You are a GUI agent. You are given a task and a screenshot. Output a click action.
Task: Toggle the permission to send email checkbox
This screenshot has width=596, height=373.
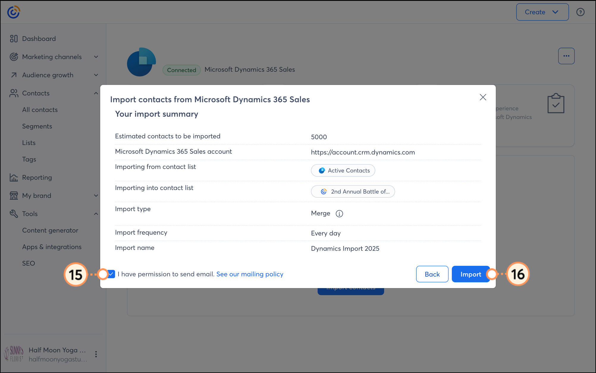click(111, 274)
